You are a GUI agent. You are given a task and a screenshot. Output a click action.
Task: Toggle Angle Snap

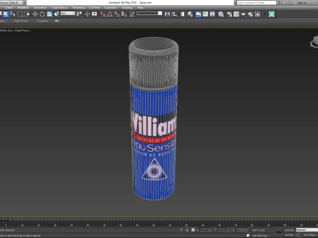[110, 15]
